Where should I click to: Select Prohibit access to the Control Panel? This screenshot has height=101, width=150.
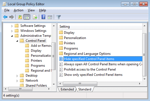[90, 69]
